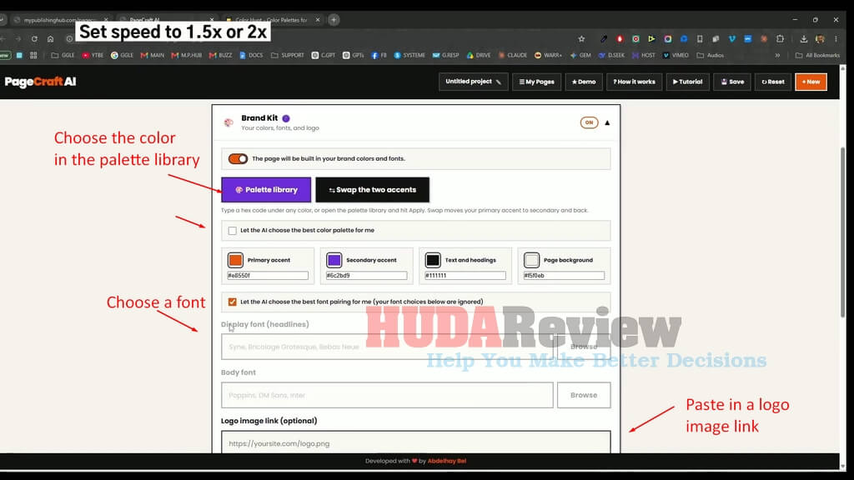The height and width of the screenshot is (480, 854).
Task: Edit Page background hex field
Action: (x=564, y=276)
